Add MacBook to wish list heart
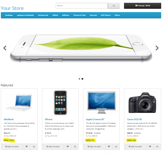This screenshot has width=162, height=154. [26, 147]
